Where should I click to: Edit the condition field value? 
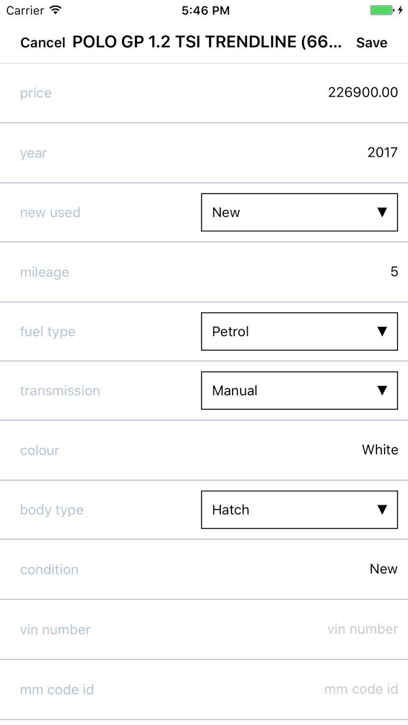click(x=384, y=569)
